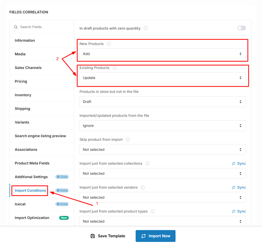Go to Sales Channels section
The width and height of the screenshot is (262, 245).
42,68
